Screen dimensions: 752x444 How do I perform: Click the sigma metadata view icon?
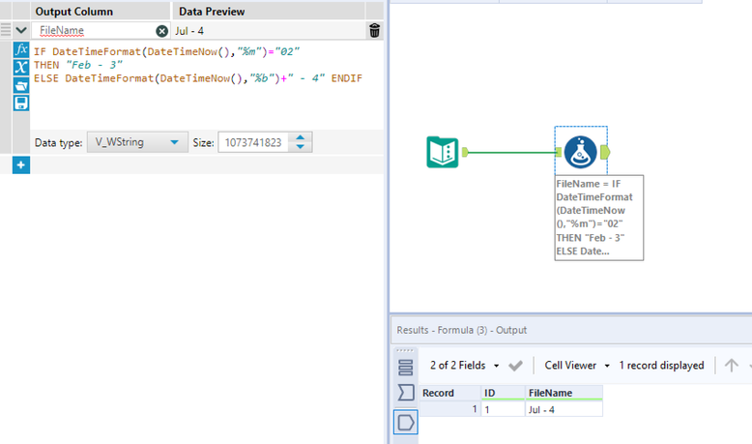coord(406,393)
